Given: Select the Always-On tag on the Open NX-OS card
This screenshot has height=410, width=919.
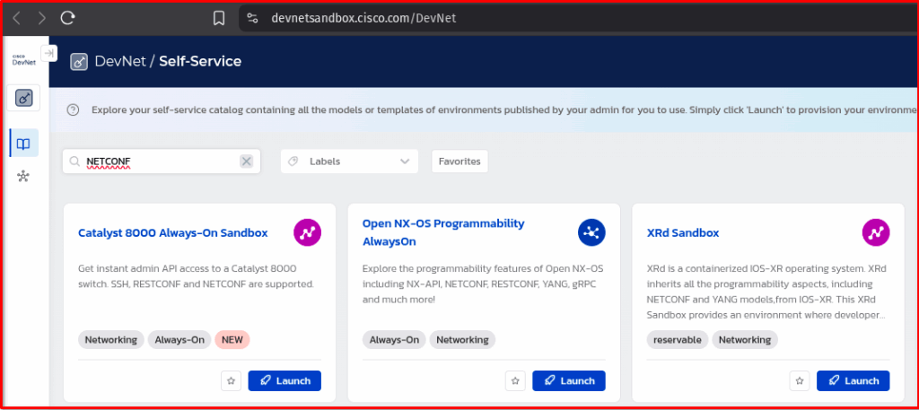Looking at the screenshot, I should point(394,340).
